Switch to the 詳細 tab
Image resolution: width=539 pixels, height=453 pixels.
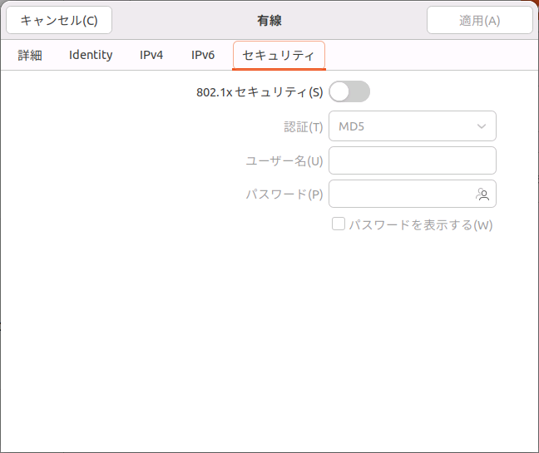click(x=30, y=55)
